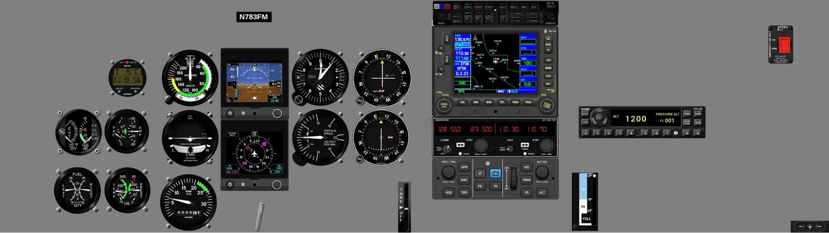829x233 pixels.
Task: Toggle the LVL button on autopilot
Action: [x=495, y=174]
